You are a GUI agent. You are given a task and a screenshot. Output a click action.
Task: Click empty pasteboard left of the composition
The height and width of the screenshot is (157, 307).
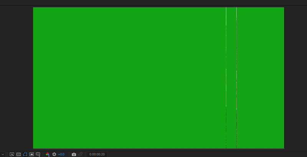point(16,77)
